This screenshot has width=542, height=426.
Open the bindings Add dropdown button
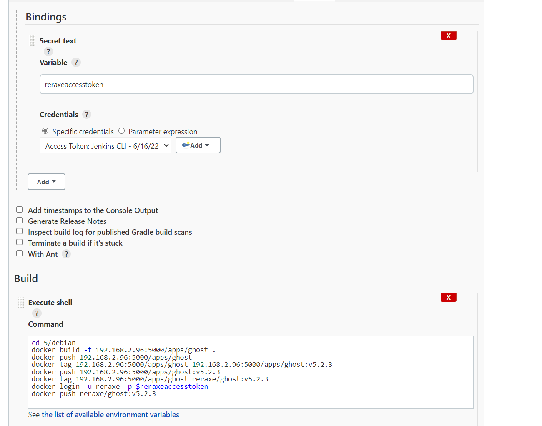[46, 182]
